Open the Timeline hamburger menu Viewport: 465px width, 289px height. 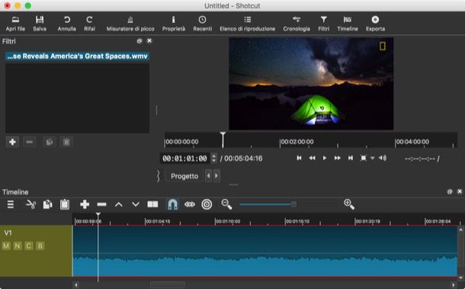click(x=11, y=204)
